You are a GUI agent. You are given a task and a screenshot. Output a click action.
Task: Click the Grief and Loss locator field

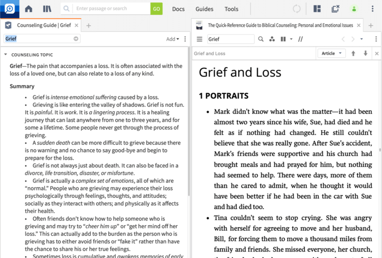coord(254,54)
